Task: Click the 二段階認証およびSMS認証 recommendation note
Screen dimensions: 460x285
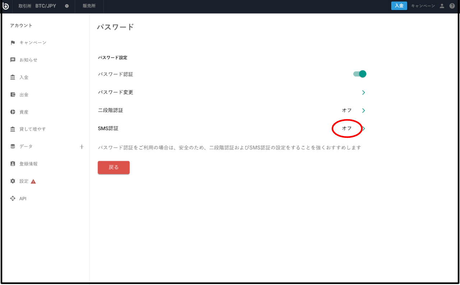Action: click(x=229, y=148)
